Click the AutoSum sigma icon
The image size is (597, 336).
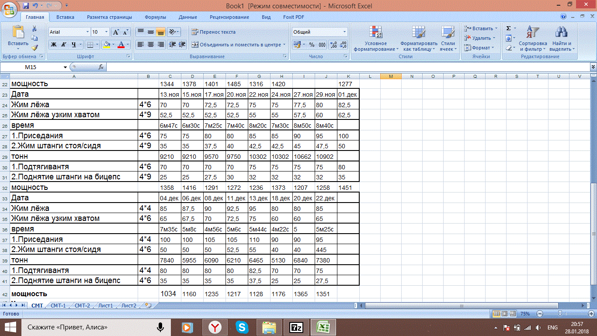click(508, 28)
